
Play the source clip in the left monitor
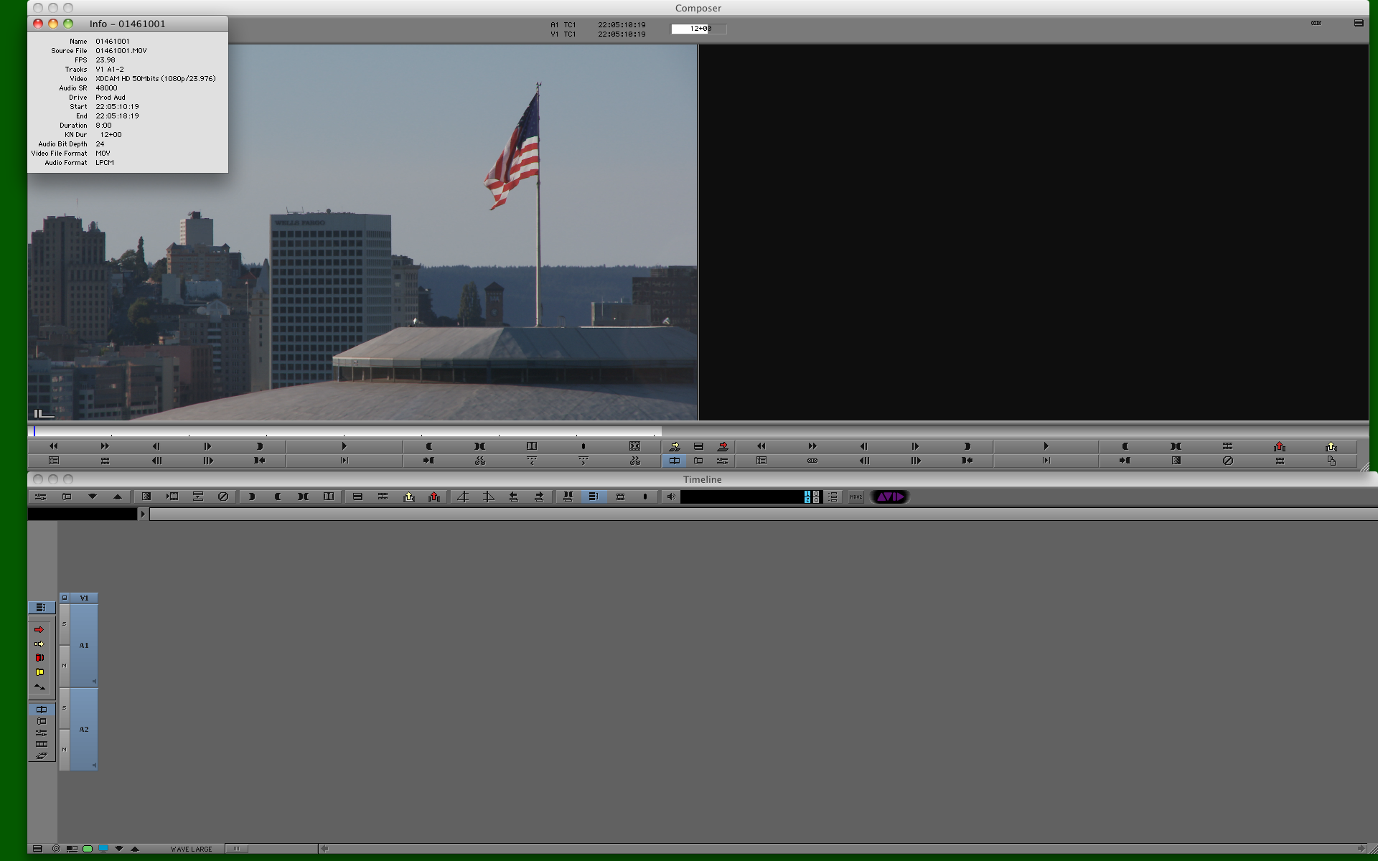pos(344,446)
